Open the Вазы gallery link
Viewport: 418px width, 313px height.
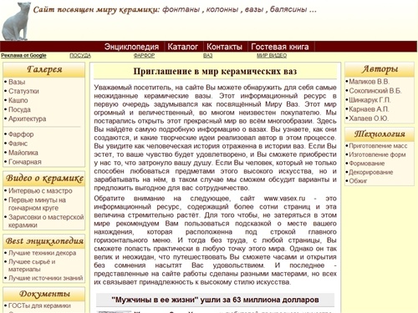point(17,82)
